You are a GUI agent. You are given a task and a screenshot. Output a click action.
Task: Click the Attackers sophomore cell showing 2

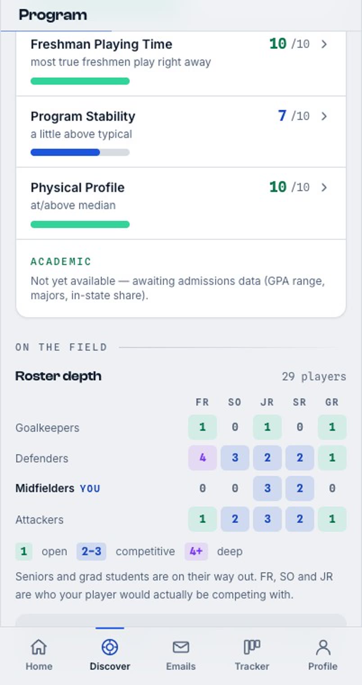(x=235, y=519)
